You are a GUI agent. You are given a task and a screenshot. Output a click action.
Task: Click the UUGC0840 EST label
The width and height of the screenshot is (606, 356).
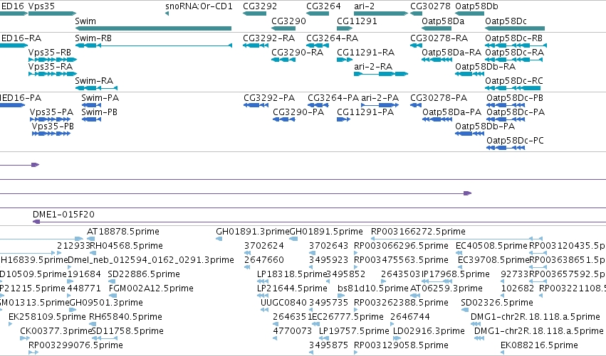[x=283, y=303]
